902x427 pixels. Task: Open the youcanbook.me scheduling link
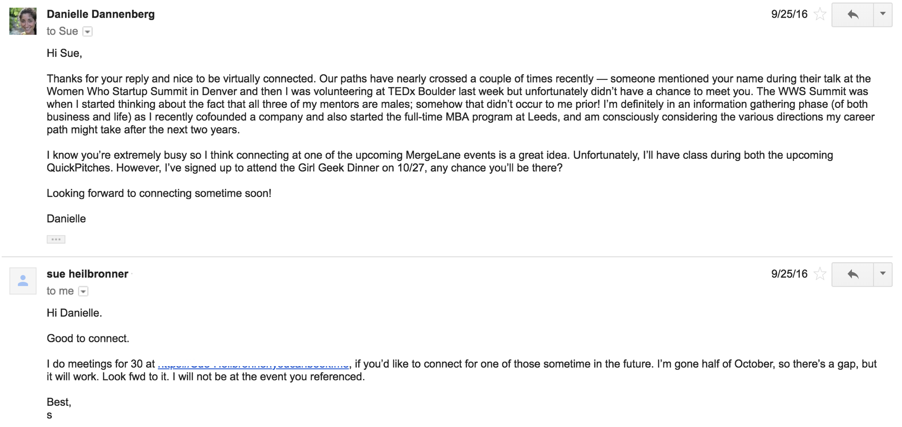point(253,364)
